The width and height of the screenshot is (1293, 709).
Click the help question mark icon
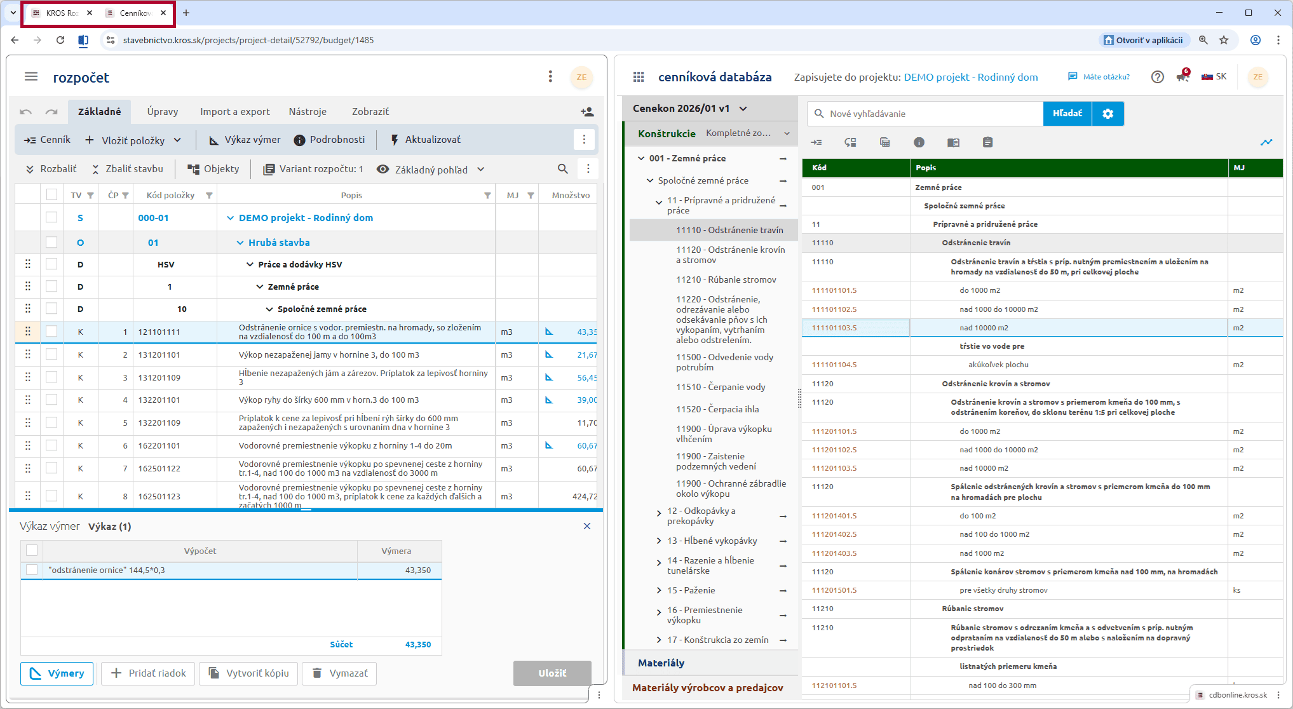tap(1157, 77)
